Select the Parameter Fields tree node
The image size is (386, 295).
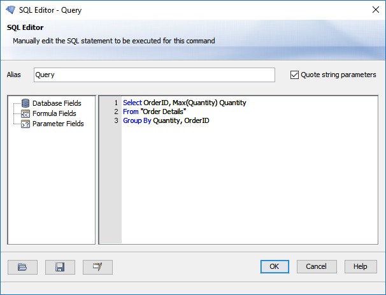(58, 124)
